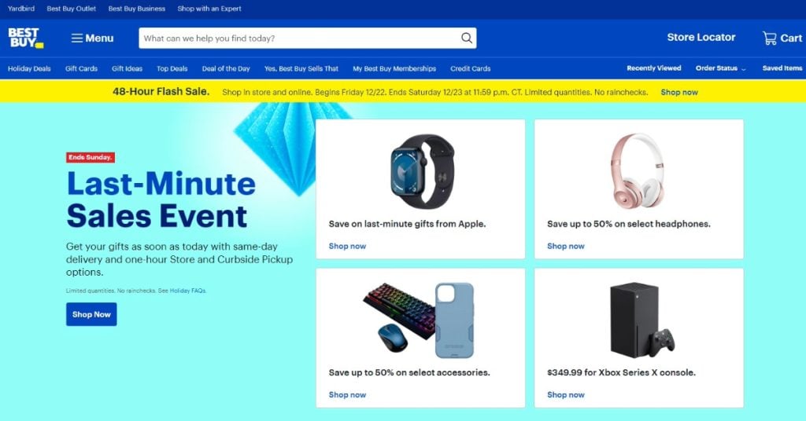Expand the Order Status dropdown
The width and height of the screenshot is (806, 421).
pyautogui.click(x=721, y=68)
